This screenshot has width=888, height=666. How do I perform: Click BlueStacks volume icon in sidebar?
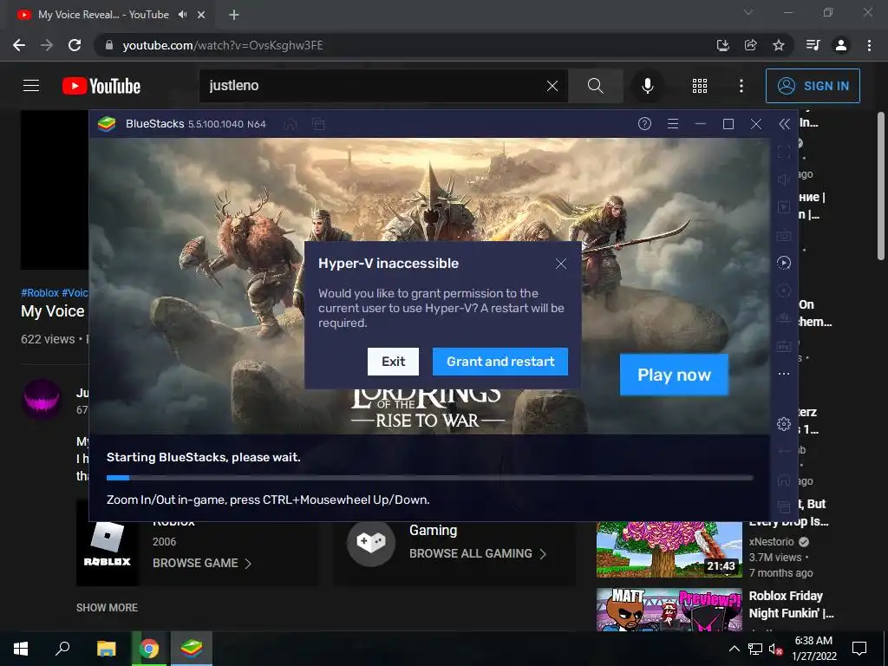tap(784, 179)
